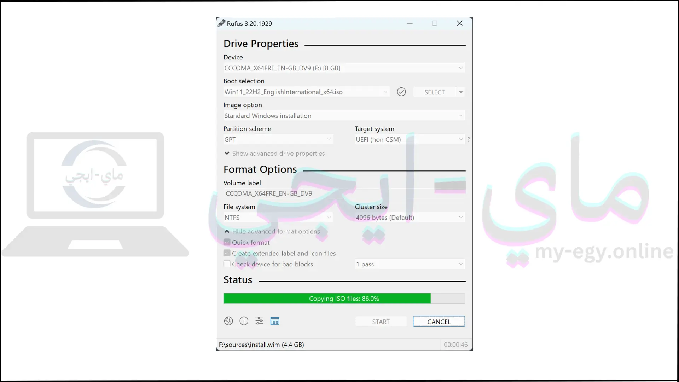The image size is (679, 382).
Task: Click CANCEL to stop the copy process
Action: coord(439,322)
